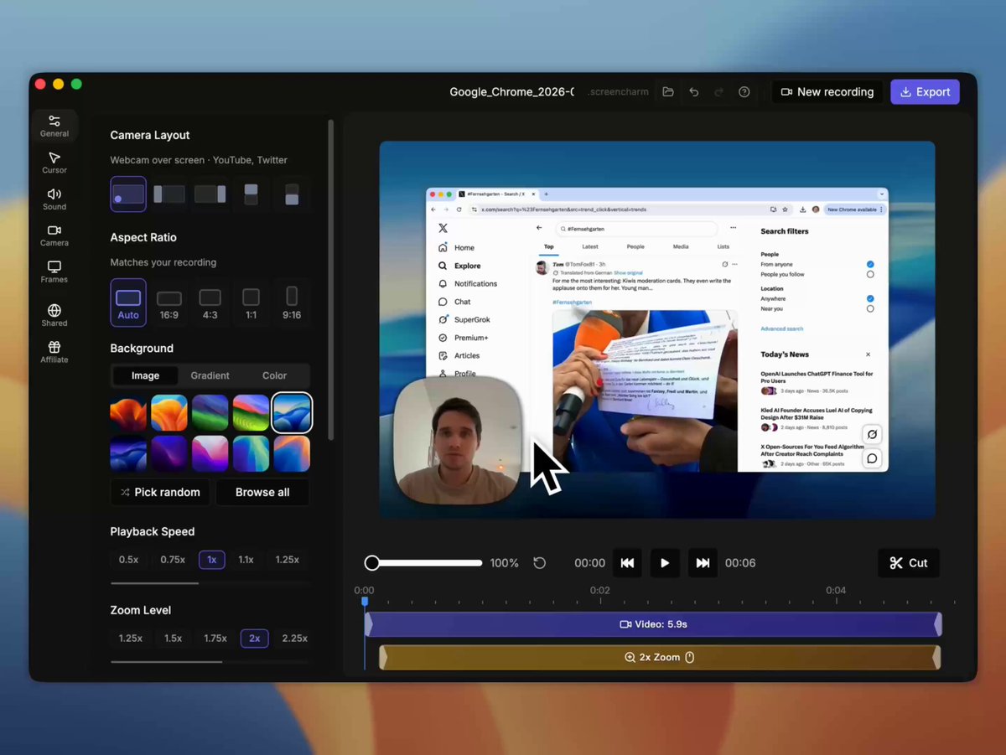Click the blue playhead marker on timeline
This screenshot has height=755, width=1006.
point(365,601)
